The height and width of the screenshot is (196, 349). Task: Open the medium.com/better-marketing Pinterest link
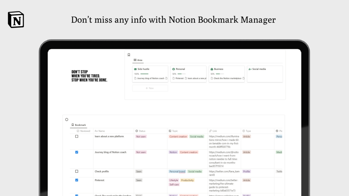point(224,185)
